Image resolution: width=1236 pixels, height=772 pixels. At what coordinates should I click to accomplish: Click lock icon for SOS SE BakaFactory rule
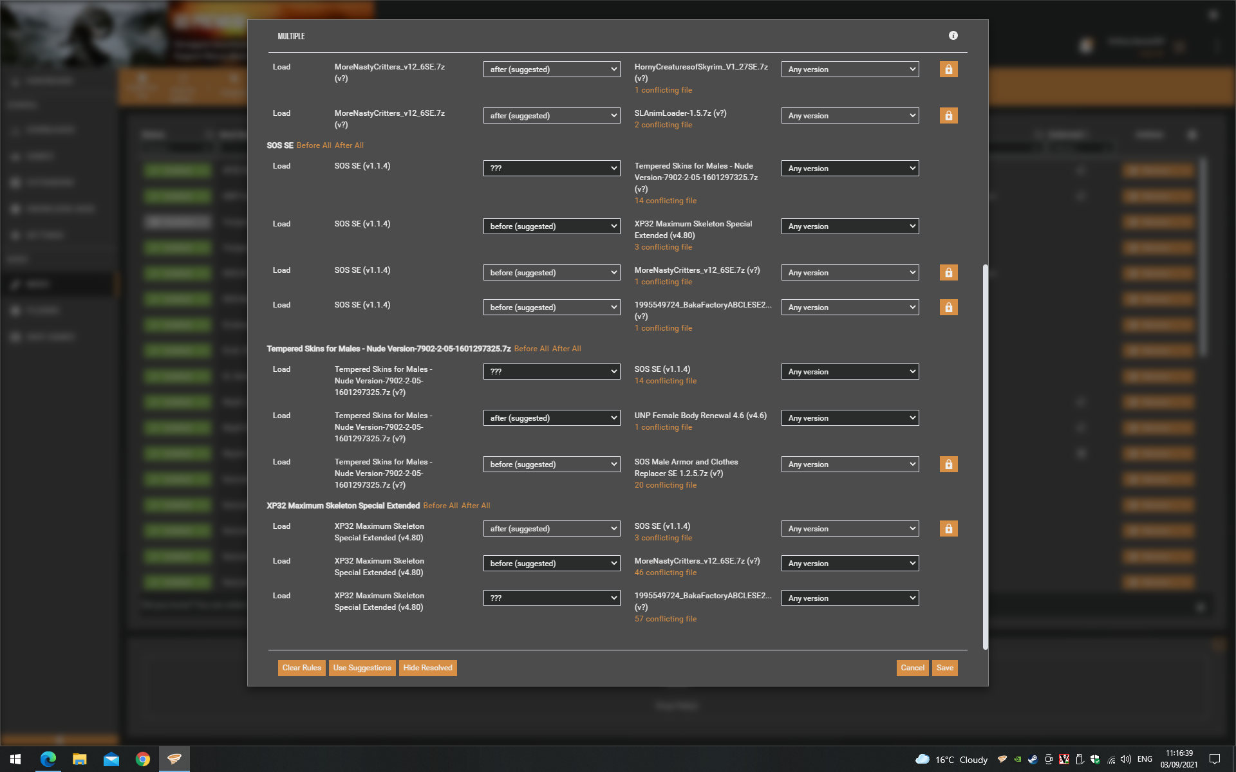click(x=948, y=308)
